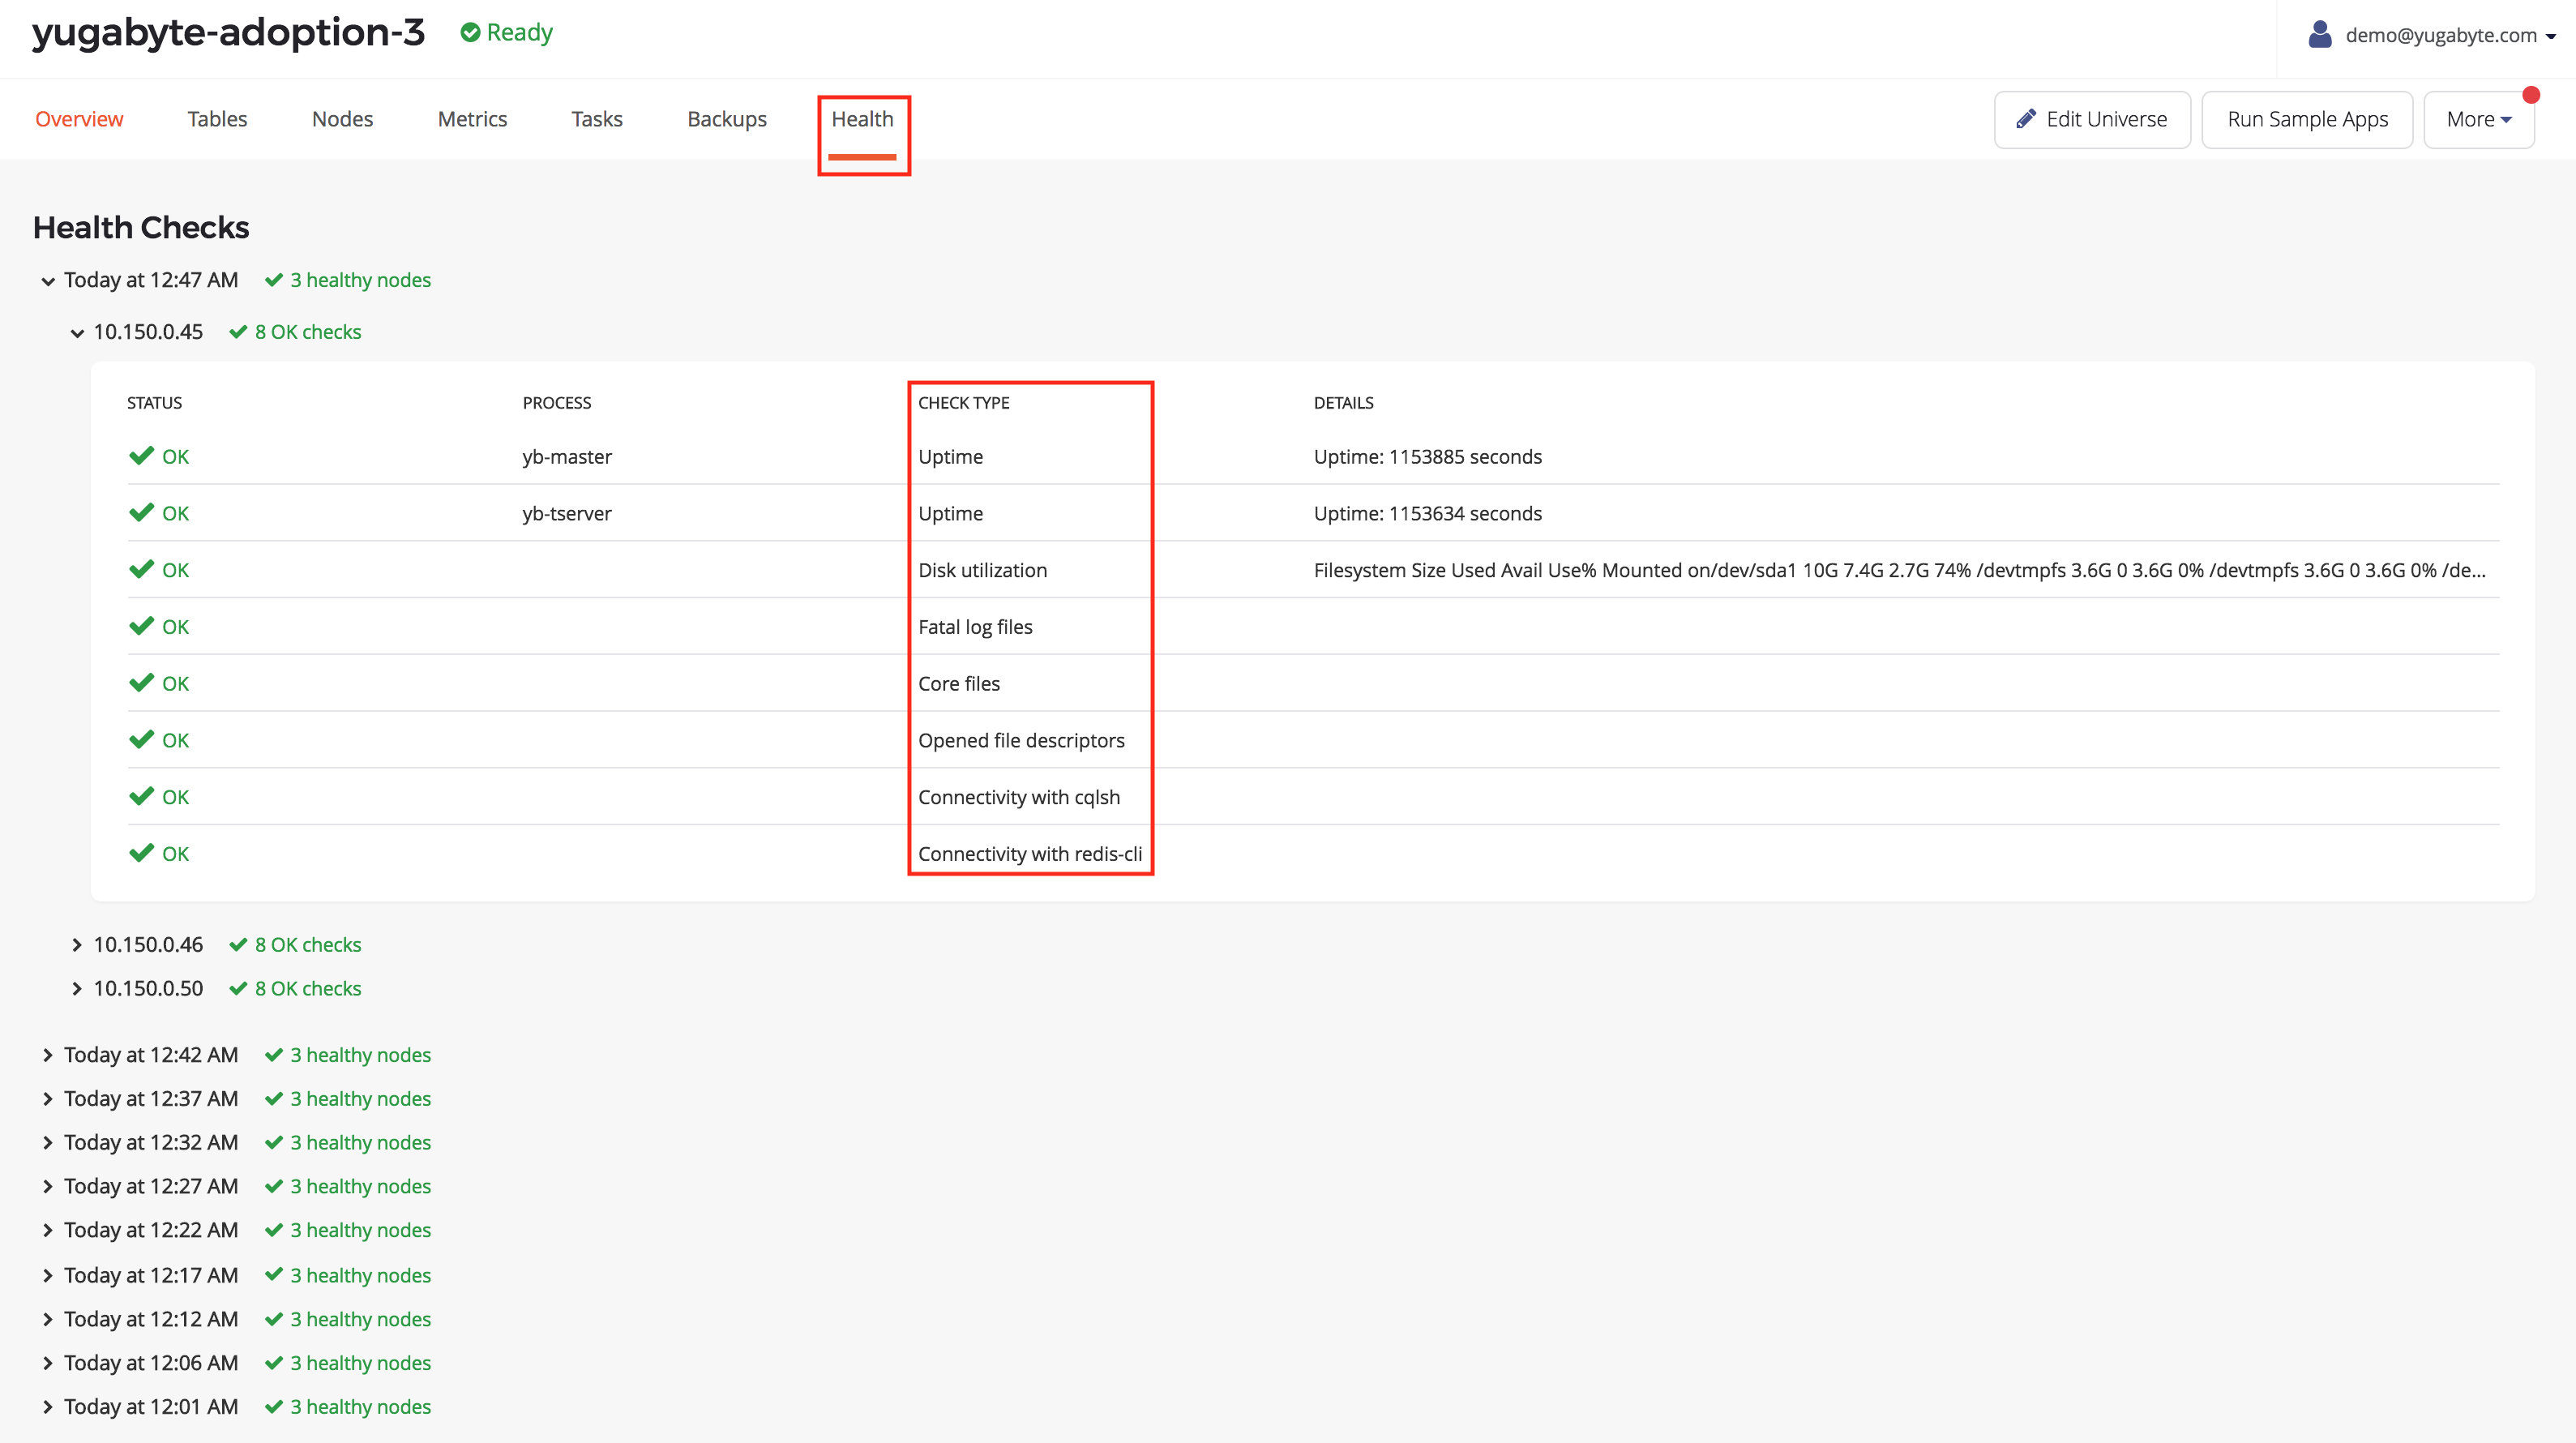Screen dimensions: 2576x1443
Task: Click the pencil icon in Edit Universe
Action: [2026, 119]
